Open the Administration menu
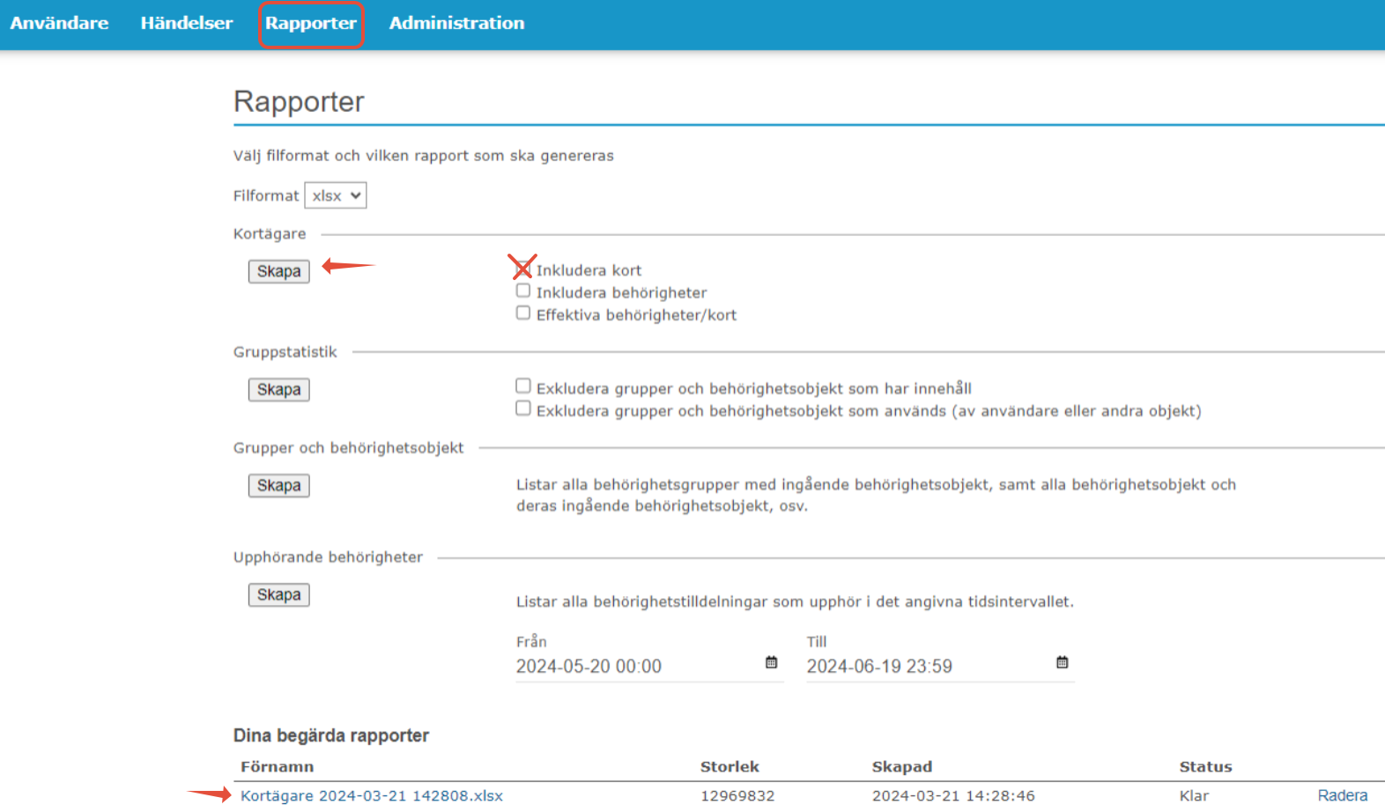The image size is (1385, 812). click(456, 23)
